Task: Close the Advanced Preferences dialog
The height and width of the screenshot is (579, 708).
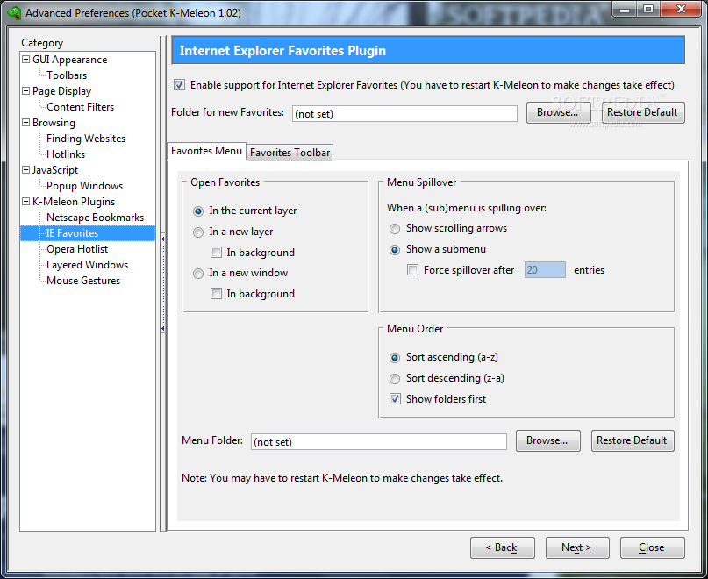Action: pyautogui.click(x=653, y=547)
